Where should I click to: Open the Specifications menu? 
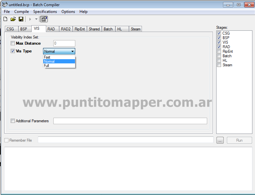click(x=45, y=12)
